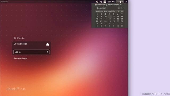Click the Log In button
This screenshot has height=96, width=170.
(x=31, y=52)
